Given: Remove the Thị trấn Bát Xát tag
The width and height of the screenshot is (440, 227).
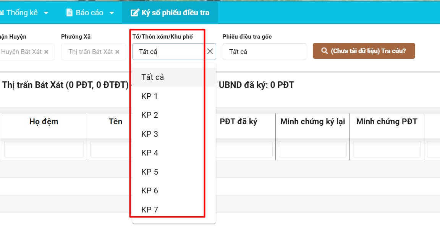Looking at the screenshot, I should pyautogui.click(x=118, y=52).
